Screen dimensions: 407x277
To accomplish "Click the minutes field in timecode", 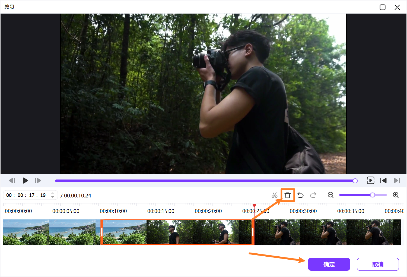I will click(20, 195).
